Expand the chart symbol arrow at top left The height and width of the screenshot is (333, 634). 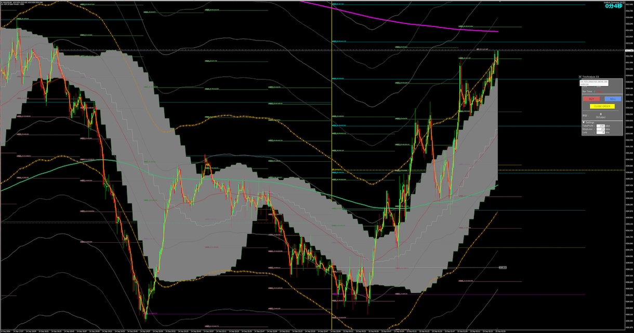click(x=2, y=2)
